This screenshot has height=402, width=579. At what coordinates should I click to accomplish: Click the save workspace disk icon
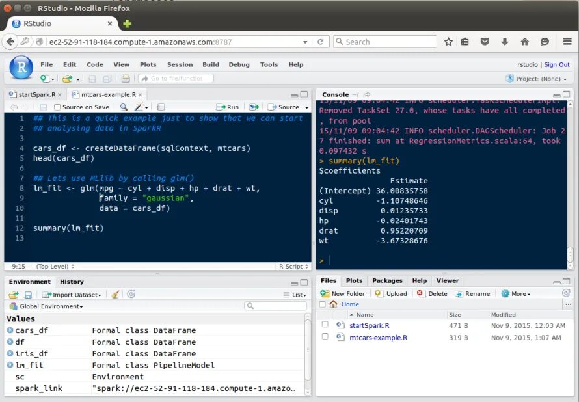(28, 295)
